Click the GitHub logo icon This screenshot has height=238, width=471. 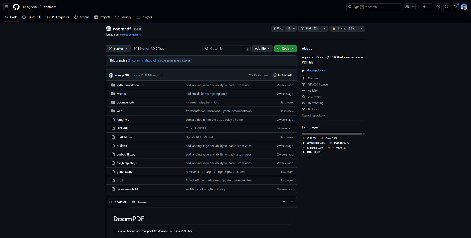16,7
